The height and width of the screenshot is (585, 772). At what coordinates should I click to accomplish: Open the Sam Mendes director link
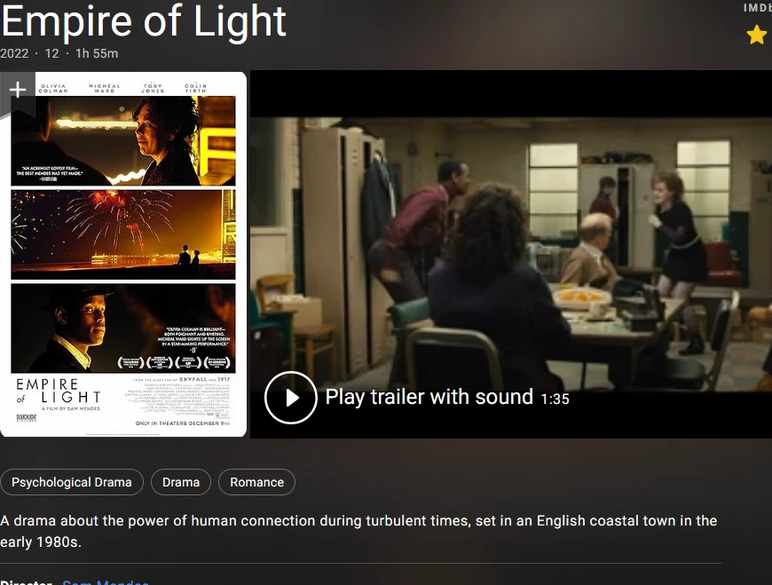[x=106, y=582]
